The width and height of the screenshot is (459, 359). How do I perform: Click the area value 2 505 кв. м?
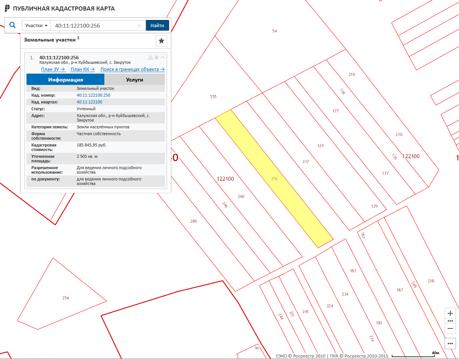(x=88, y=156)
